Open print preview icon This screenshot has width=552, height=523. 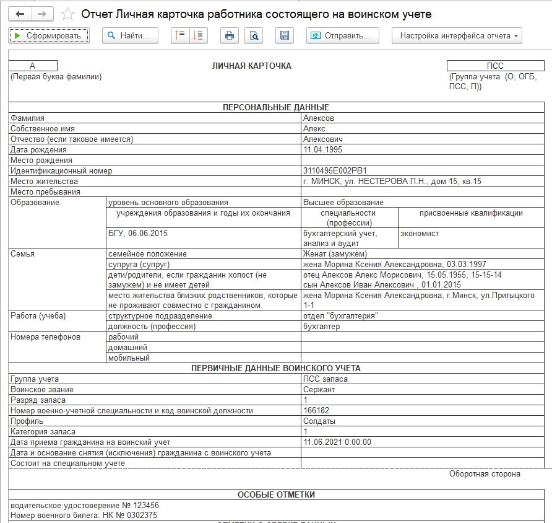coord(254,35)
